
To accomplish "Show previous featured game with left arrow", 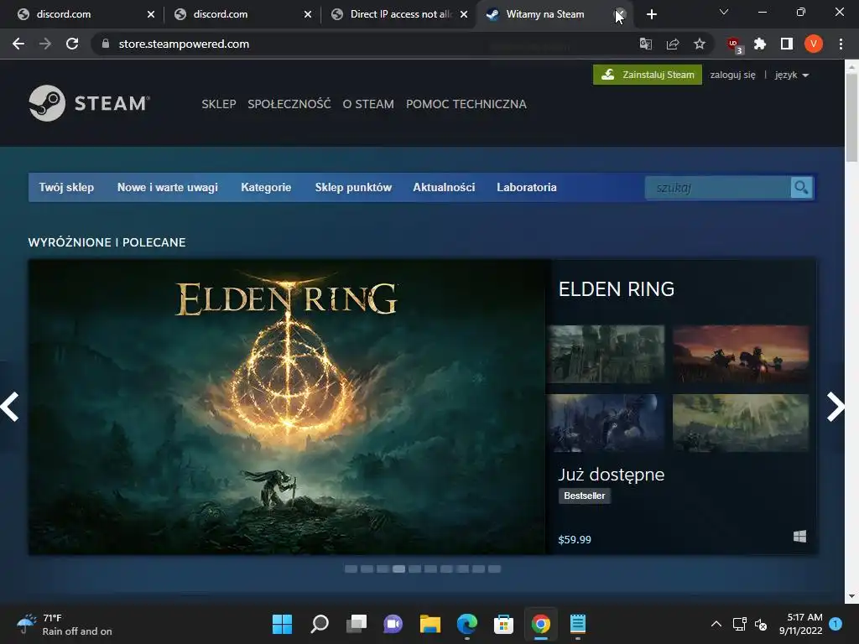I will tap(10, 407).
